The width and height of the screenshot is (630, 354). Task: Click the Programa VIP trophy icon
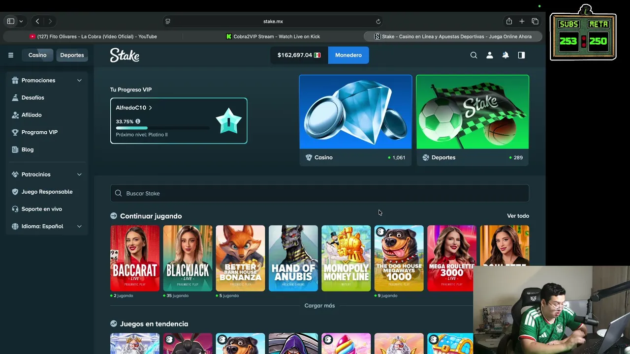pos(15,132)
